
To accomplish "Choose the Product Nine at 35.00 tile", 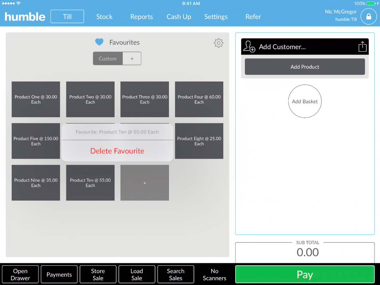I will pos(36,183).
